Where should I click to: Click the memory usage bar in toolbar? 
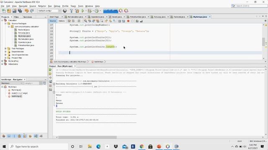tap(111, 11)
